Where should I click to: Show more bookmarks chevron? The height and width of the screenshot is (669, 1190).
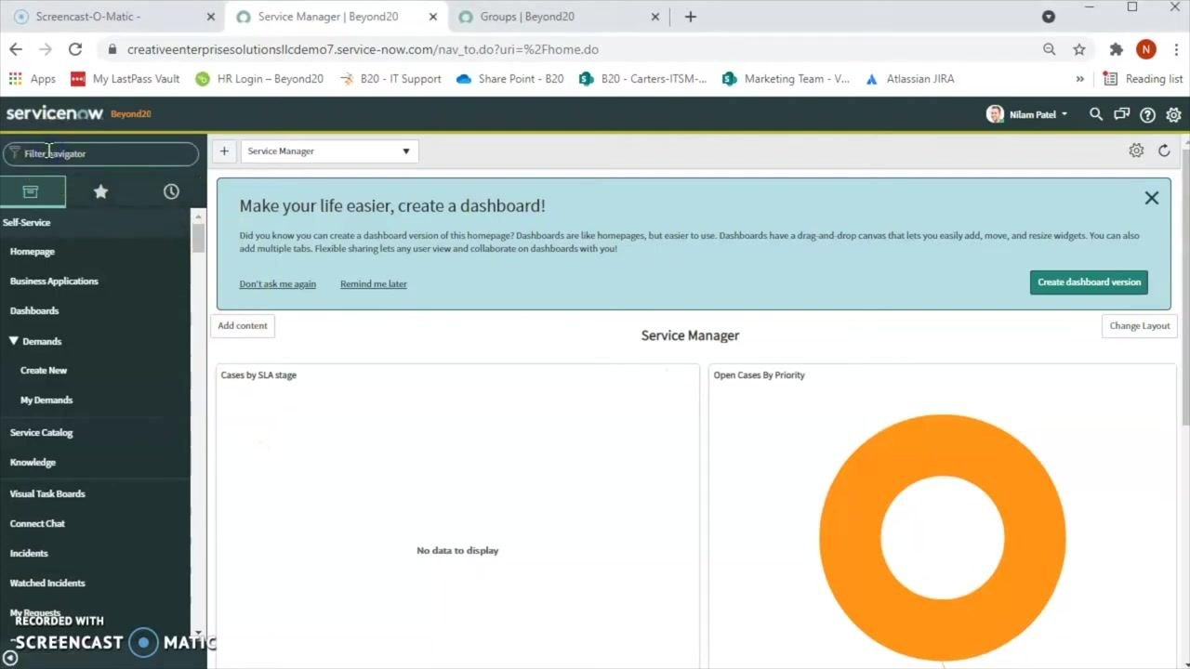(x=1079, y=79)
